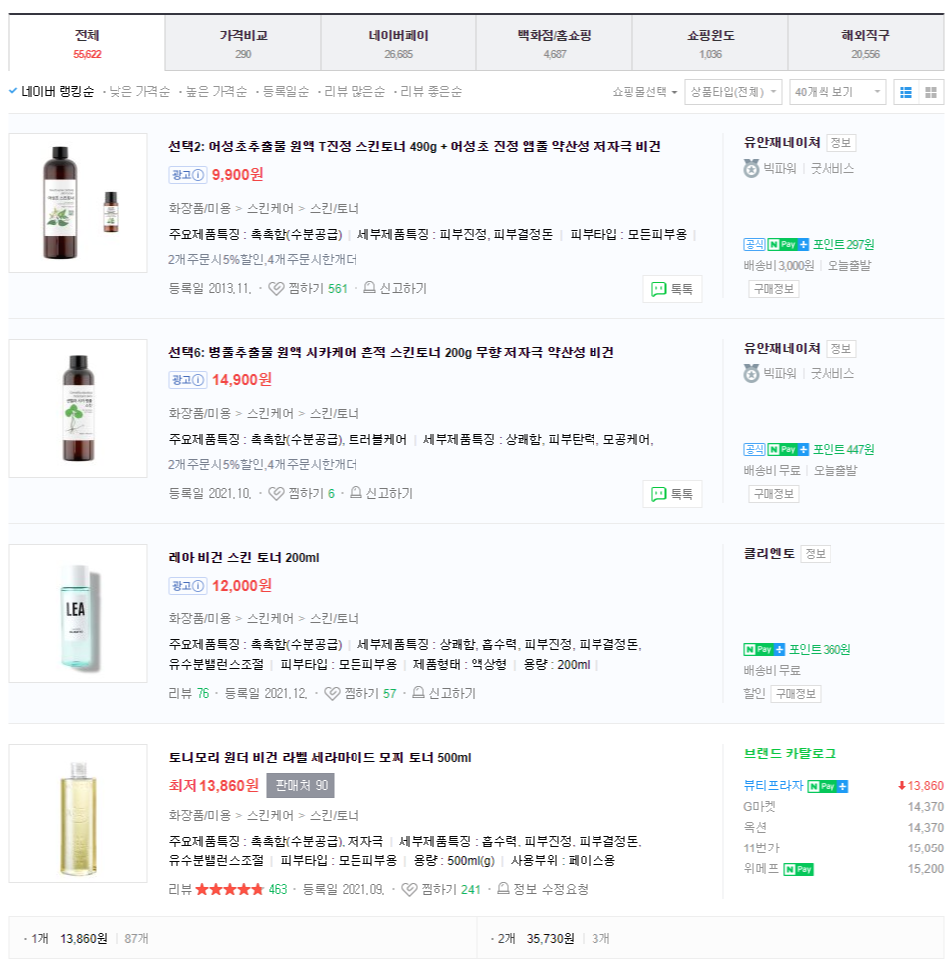Click the bell icon for 정보 수정요청

tap(504, 889)
